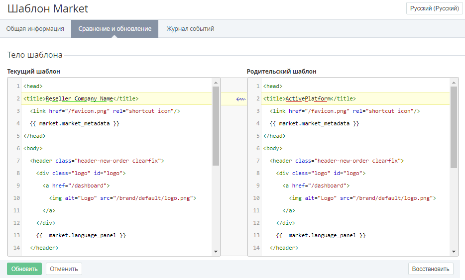Click scroll-down arrow in parent template pane

pyautogui.click(x=454, y=252)
